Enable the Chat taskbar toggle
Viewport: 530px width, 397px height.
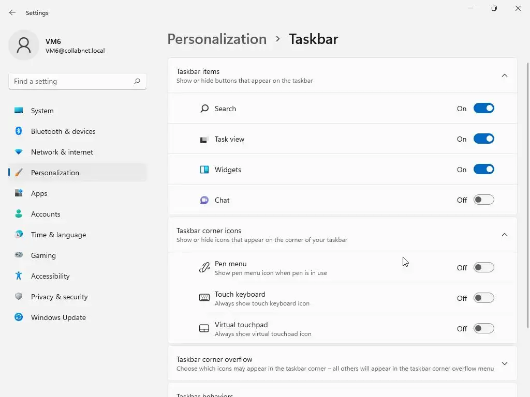[483, 200]
